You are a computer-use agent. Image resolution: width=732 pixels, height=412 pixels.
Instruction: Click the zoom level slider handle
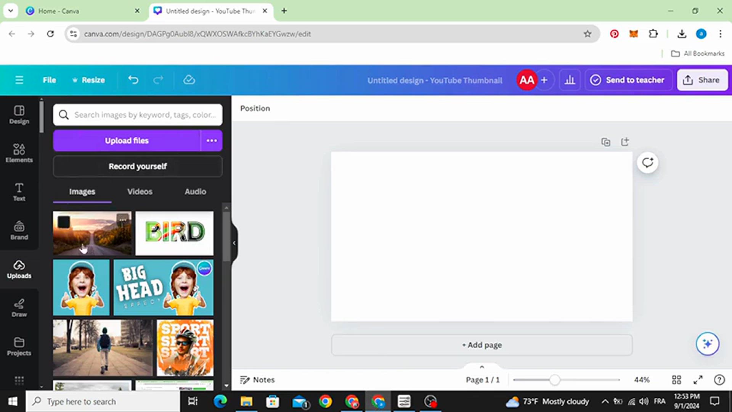[555, 380]
